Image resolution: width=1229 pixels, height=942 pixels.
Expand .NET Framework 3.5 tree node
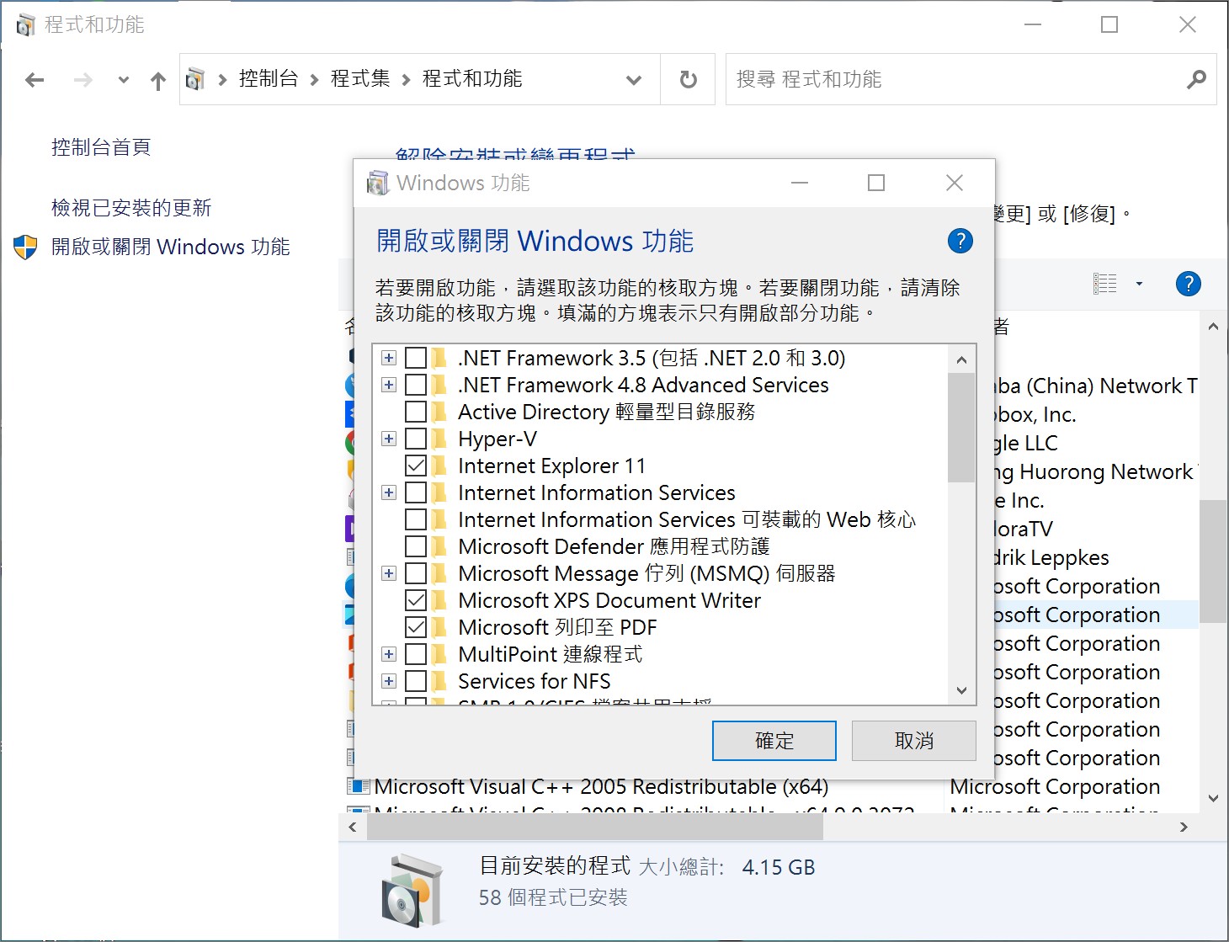(x=389, y=358)
